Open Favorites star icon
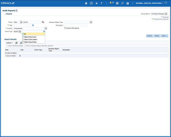171x137 pixels. pos(96,3)
